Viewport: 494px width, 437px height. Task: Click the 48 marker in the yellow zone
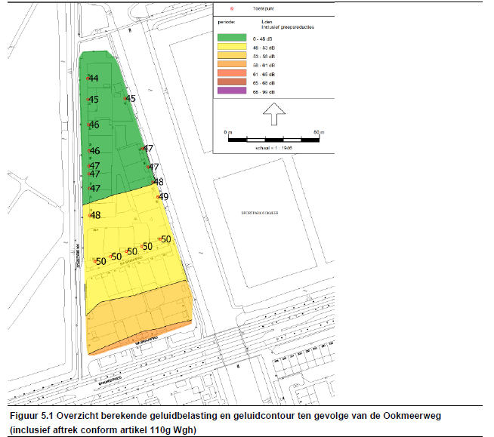point(91,215)
